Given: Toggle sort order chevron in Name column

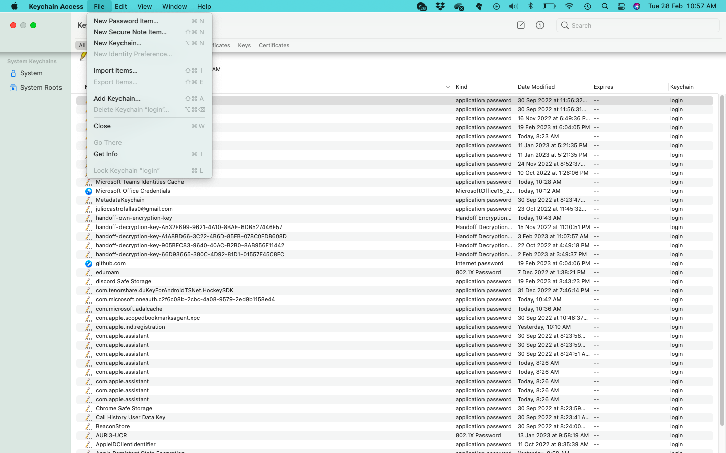Looking at the screenshot, I should pyautogui.click(x=448, y=87).
